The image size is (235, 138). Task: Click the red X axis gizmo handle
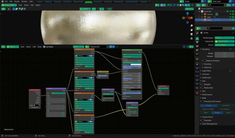click(x=190, y=18)
